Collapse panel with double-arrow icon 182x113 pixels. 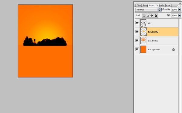coord(180,3)
